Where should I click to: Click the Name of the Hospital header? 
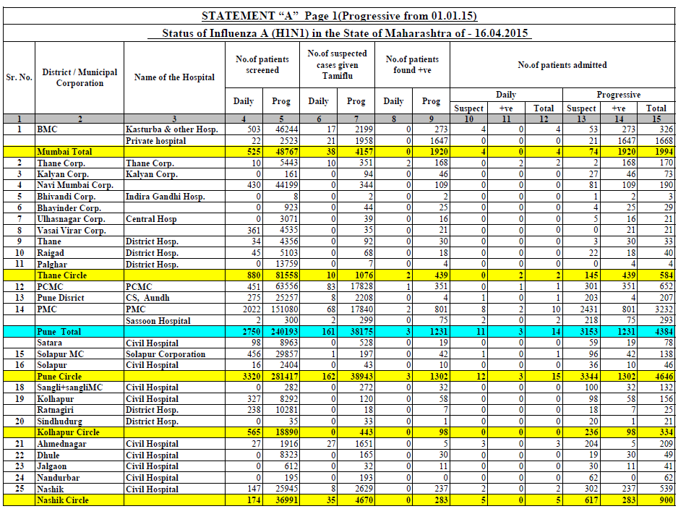[x=174, y=77]
